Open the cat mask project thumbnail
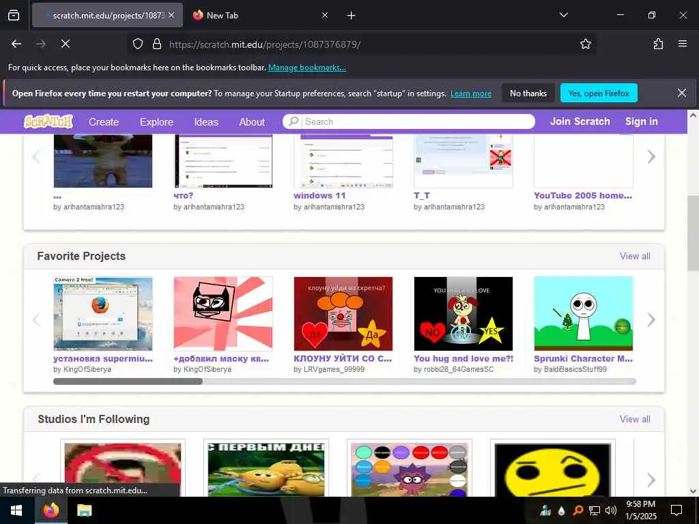Viewport: 699px width, 524px height. click(223, 314)
